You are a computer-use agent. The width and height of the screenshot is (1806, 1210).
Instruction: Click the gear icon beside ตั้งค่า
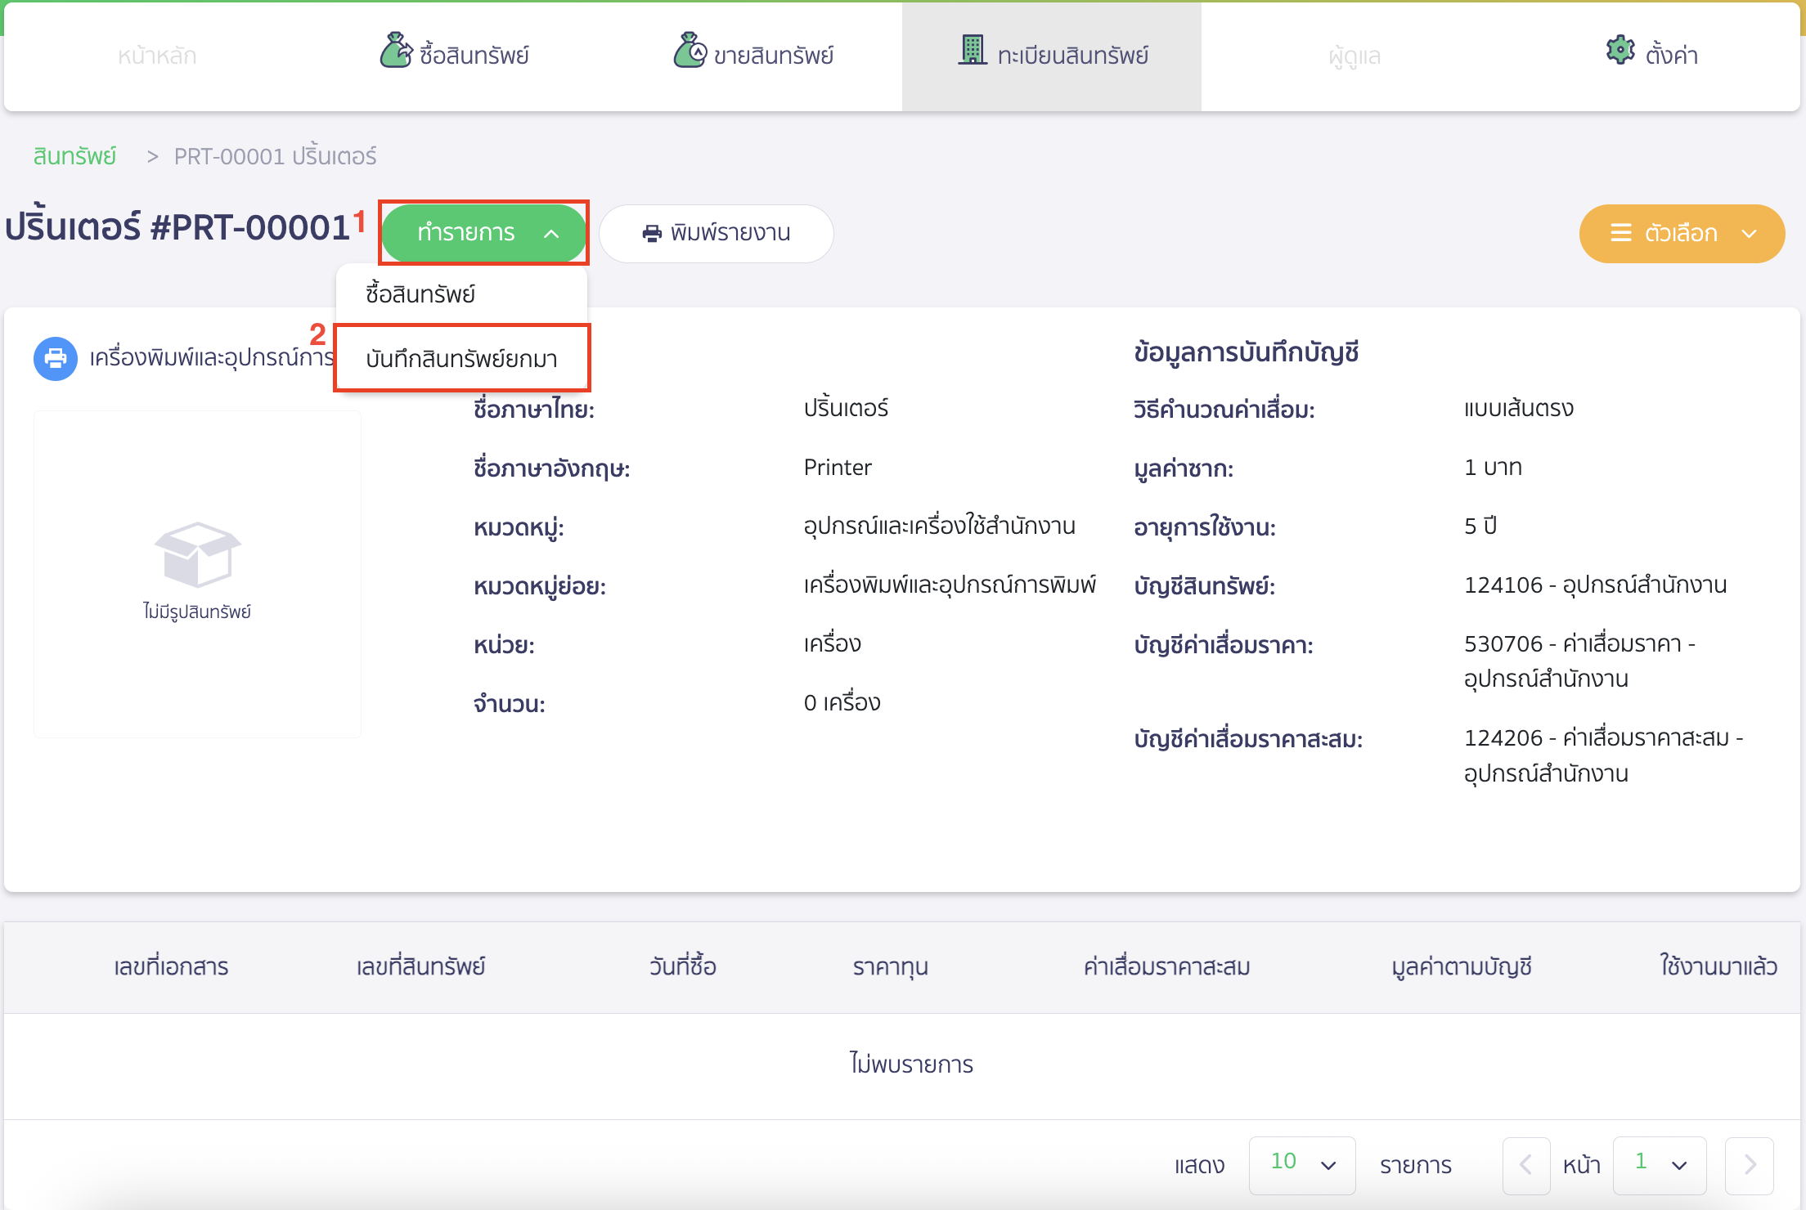pyautogui.click(x=1620, y=50)
